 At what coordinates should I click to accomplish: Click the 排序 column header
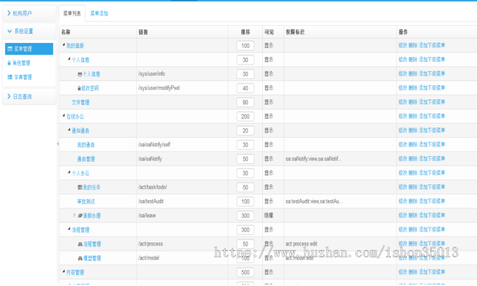pos(245,32)
